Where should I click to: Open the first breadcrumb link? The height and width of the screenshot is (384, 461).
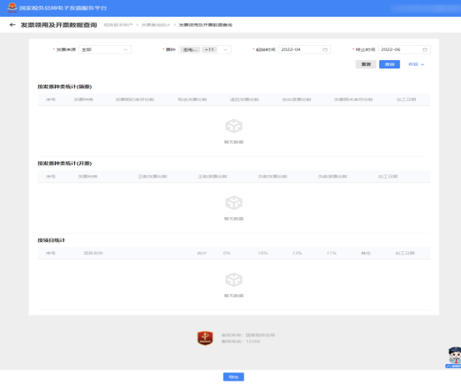tap(118, 25)
